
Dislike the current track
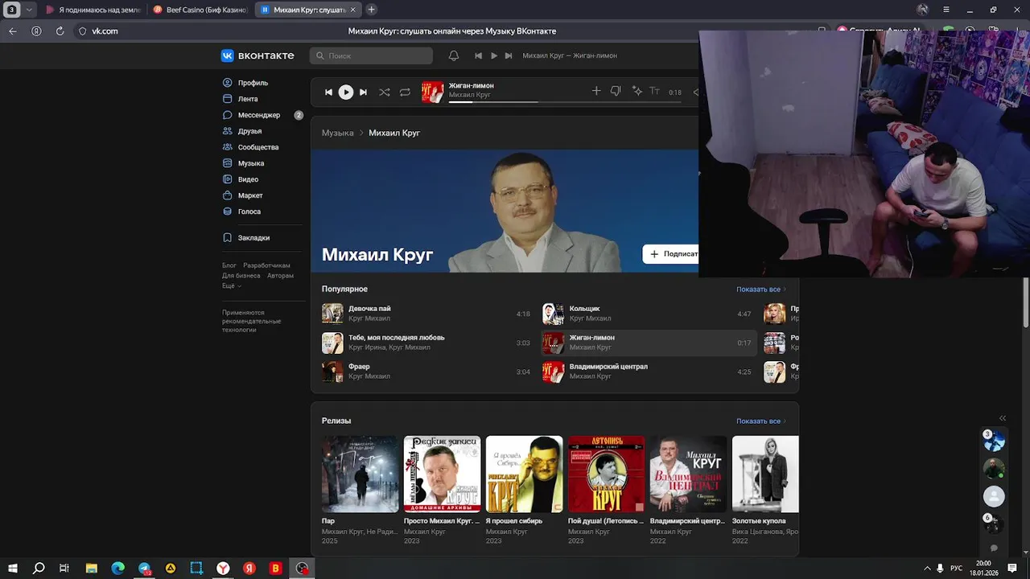coord(616,91)
